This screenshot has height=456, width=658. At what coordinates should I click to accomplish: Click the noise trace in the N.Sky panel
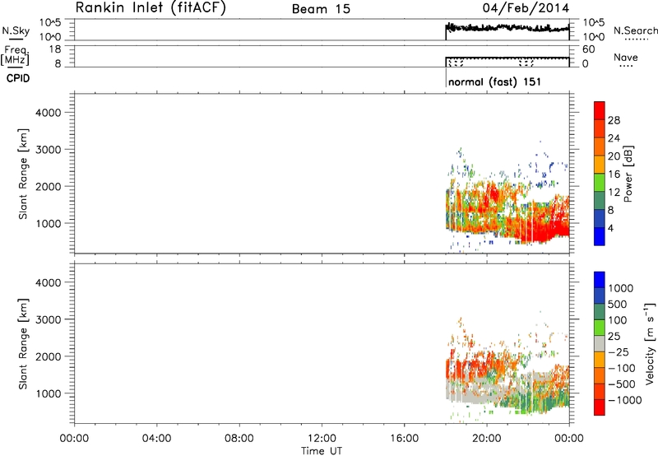pos(507,28)
